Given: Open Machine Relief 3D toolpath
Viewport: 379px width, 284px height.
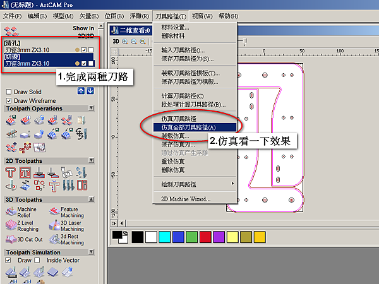Looking at the screenshot, I should coord(21,212).
